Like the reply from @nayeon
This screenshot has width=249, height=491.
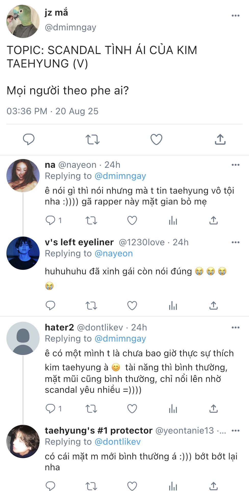pos(132,220)
